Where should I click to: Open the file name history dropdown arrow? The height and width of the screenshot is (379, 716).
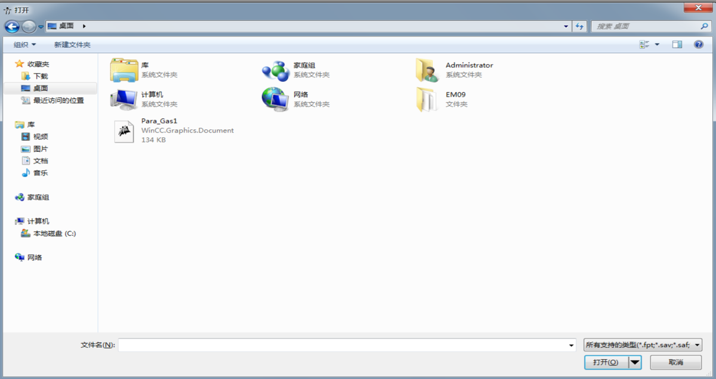pos(572,345)
